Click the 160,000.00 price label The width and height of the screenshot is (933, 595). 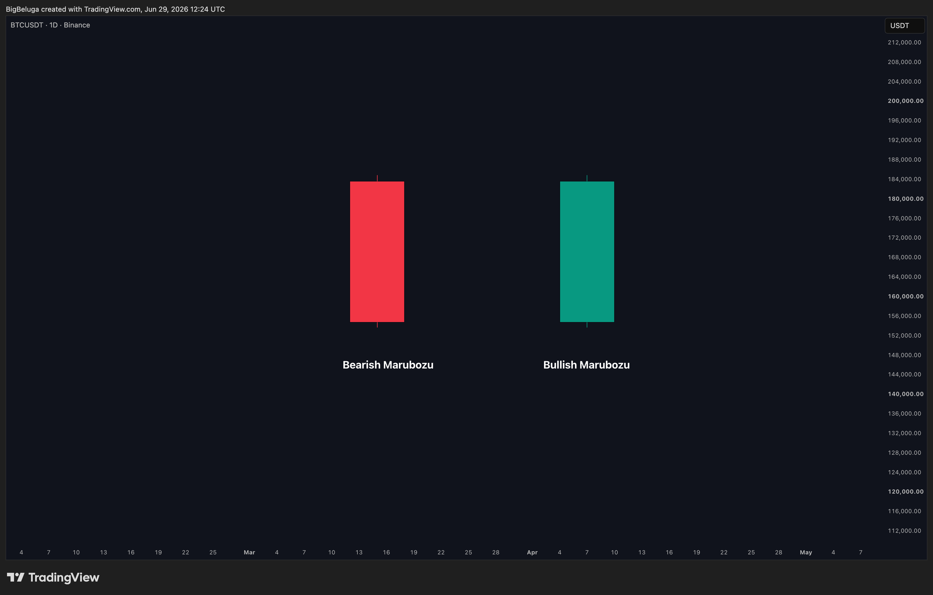[906, 296]
